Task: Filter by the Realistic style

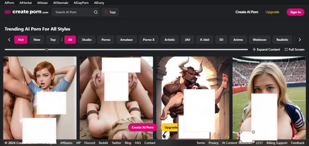Action: tap(282, 40)
